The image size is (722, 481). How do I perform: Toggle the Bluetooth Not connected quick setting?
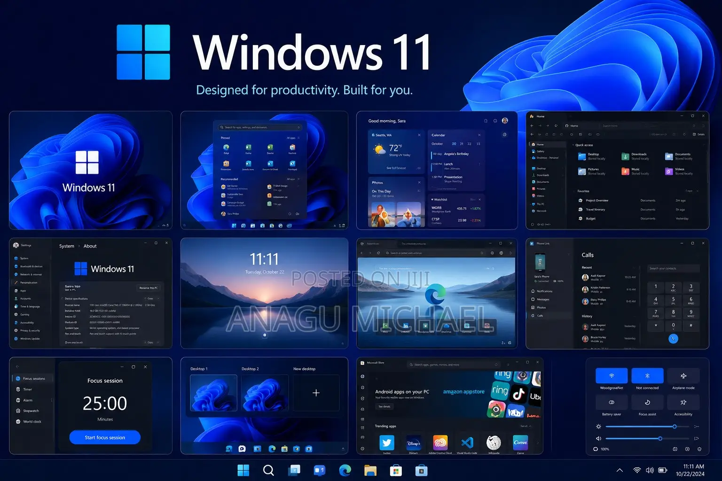[x=647, y=376]
